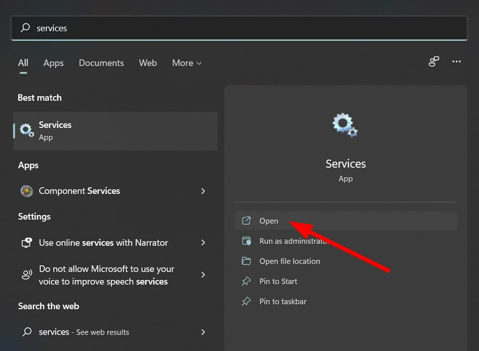The width and height of the screenshot is (479, 351).
Task: Expand the Component Services chevron
Action: click(x=203, y=191)
